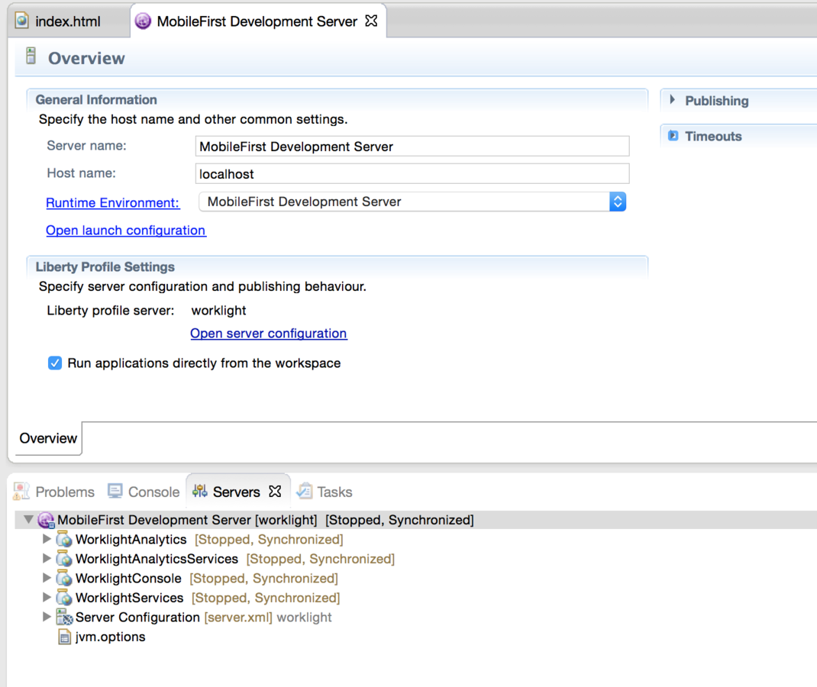817x687 pixels.
Task: Click the MobileFirst server icon in Servers tree
Action: [47, 520]
